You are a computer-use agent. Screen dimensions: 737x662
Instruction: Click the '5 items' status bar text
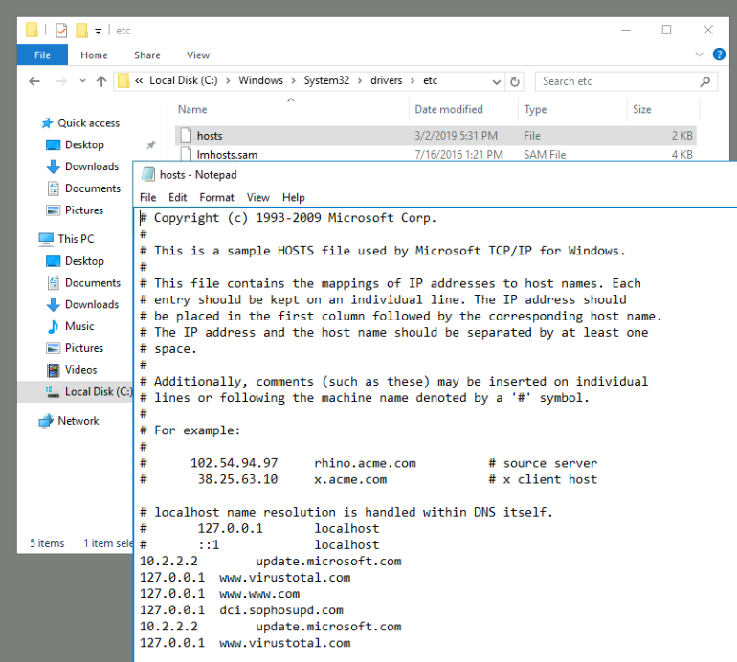click(x=47, y=543)
